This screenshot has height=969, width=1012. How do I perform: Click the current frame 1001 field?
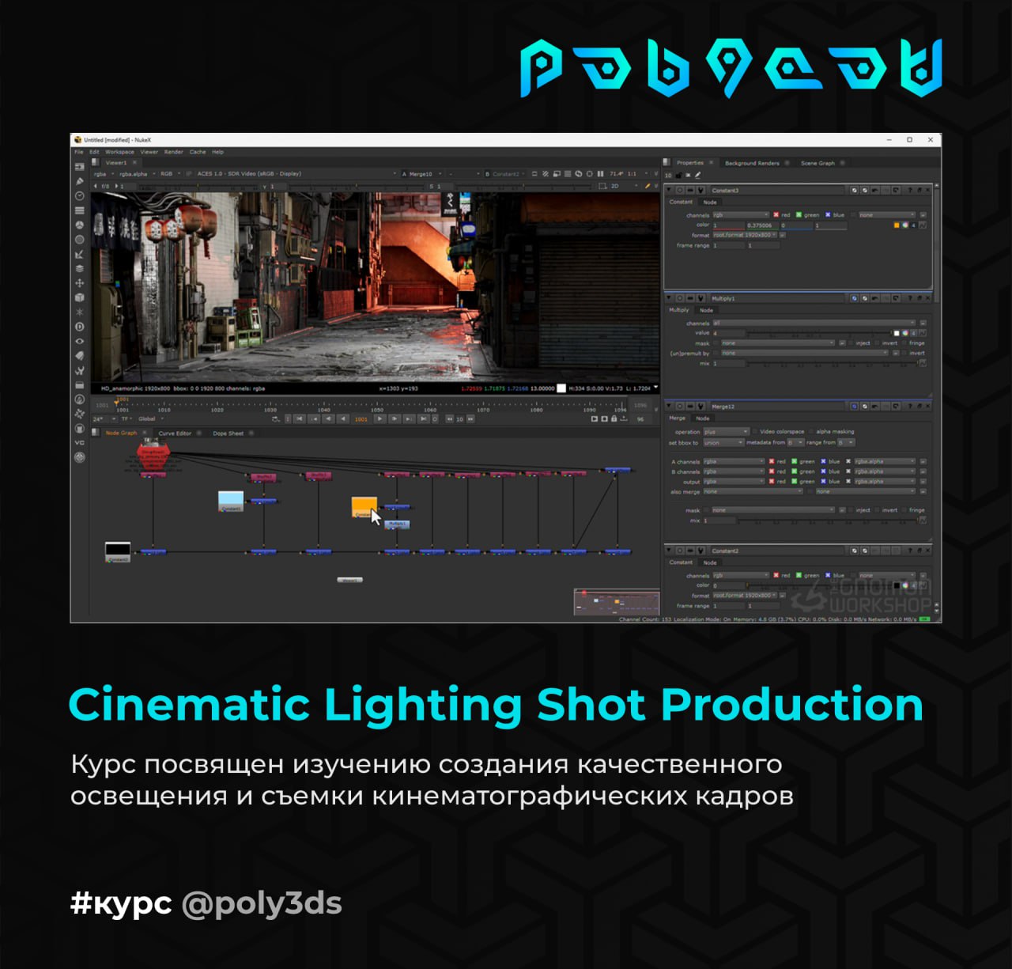coord(361,419)
